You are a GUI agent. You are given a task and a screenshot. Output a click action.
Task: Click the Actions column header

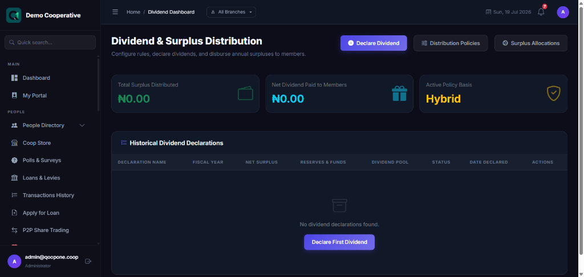coord(542,162)
